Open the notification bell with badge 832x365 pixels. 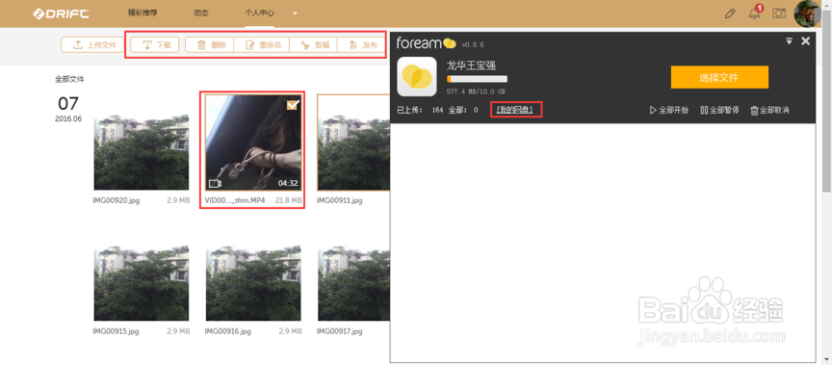click(x=755, y=13)
